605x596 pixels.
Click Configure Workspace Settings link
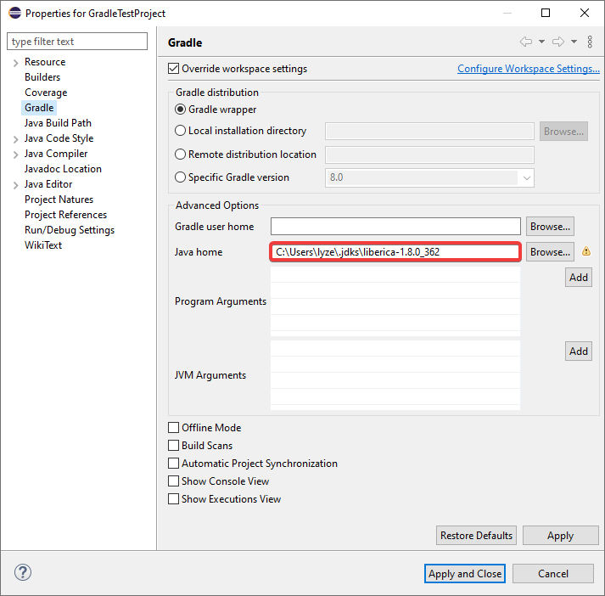[529, 69]
